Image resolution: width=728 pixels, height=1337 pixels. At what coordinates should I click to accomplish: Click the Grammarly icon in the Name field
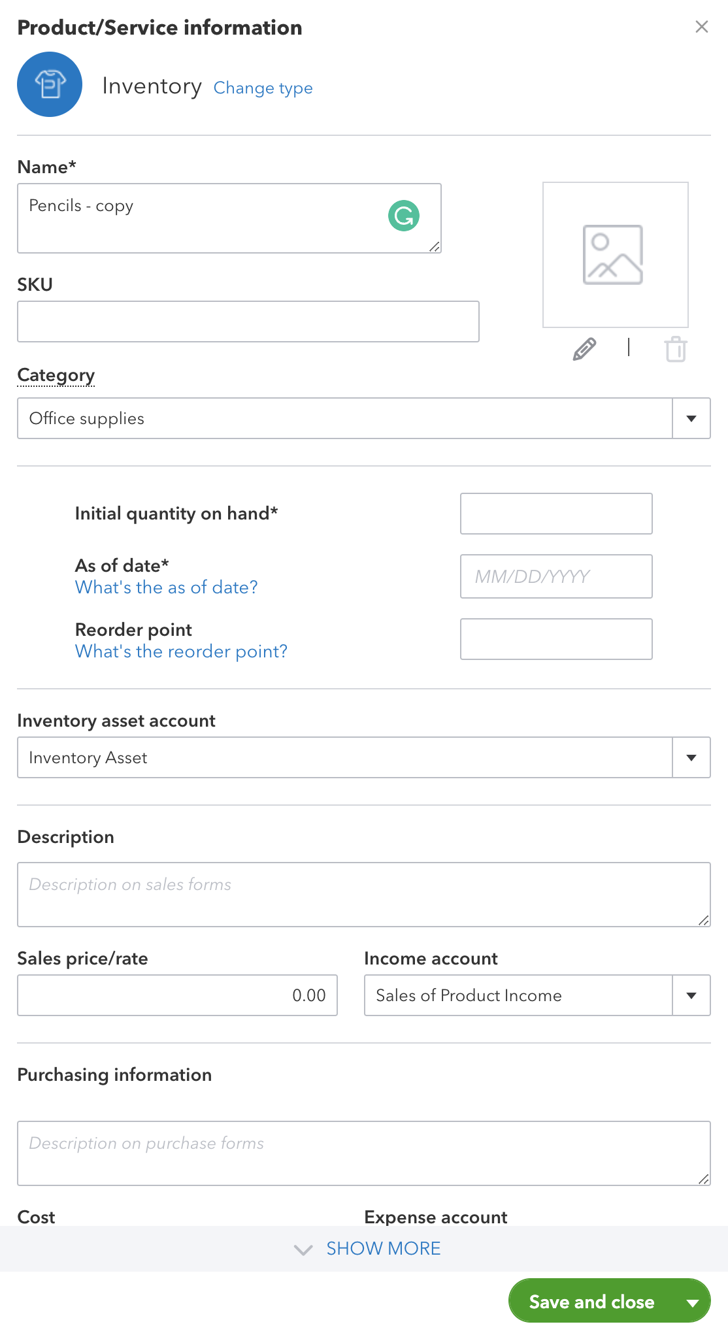[404, 214]
